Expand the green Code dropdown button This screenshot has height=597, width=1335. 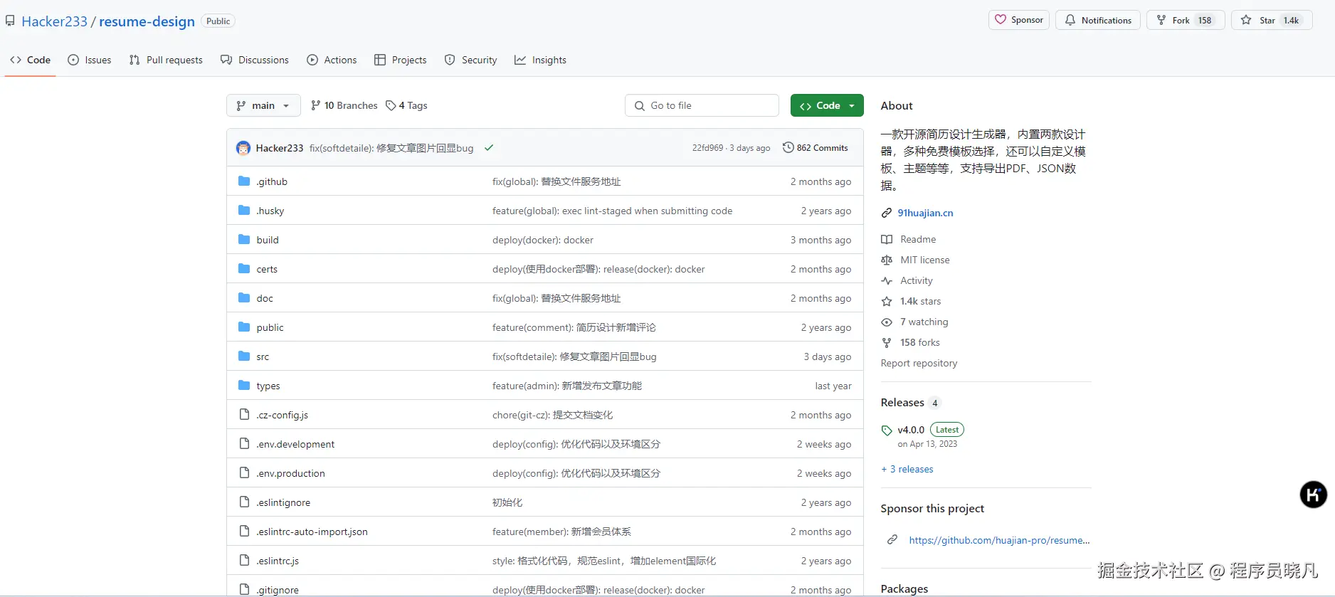pos(827,105)
